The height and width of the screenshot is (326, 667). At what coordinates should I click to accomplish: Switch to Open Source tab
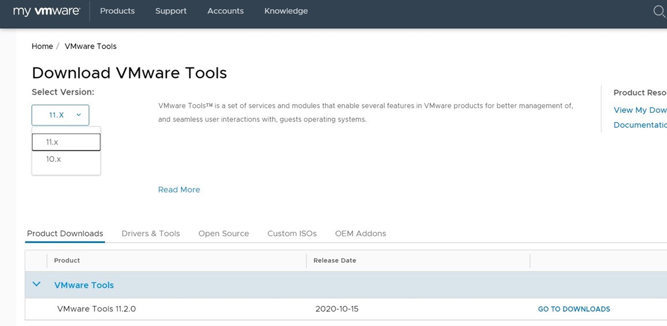point(223,233)
